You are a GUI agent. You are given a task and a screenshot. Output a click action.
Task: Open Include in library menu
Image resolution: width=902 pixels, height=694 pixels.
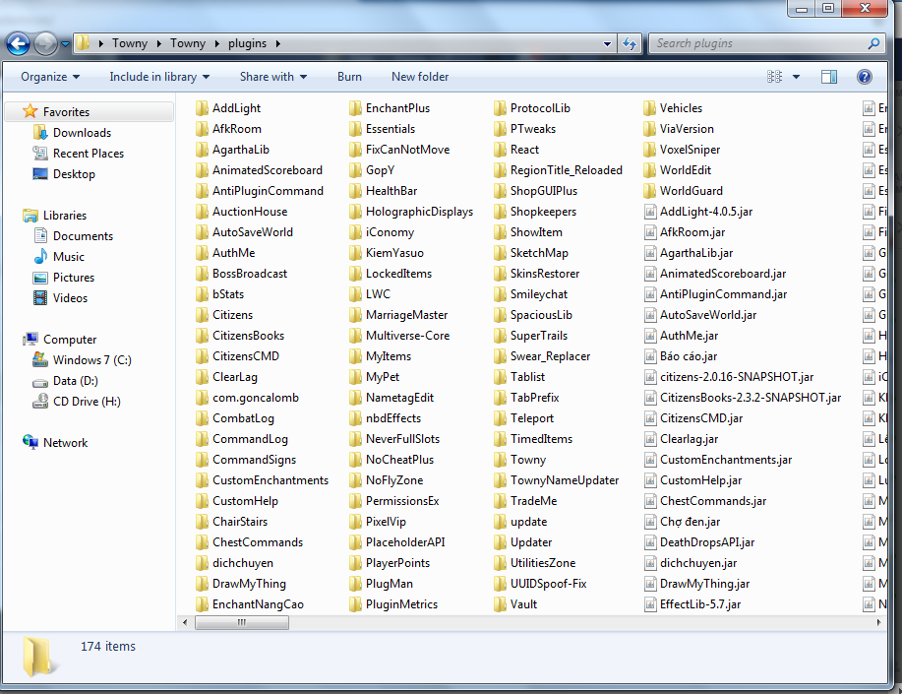(159, 77)
